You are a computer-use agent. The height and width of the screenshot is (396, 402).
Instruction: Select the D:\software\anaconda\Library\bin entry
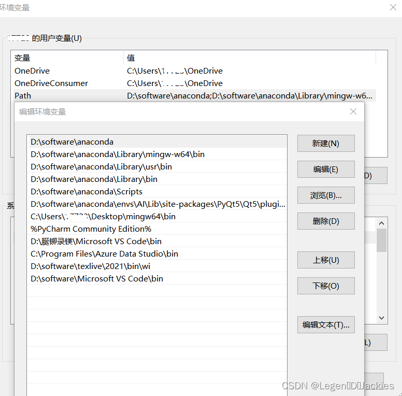[x=157, y=179]
